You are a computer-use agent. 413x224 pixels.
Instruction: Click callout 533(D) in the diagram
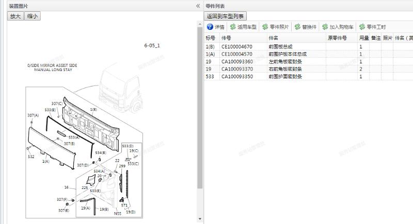pos(128,146)
